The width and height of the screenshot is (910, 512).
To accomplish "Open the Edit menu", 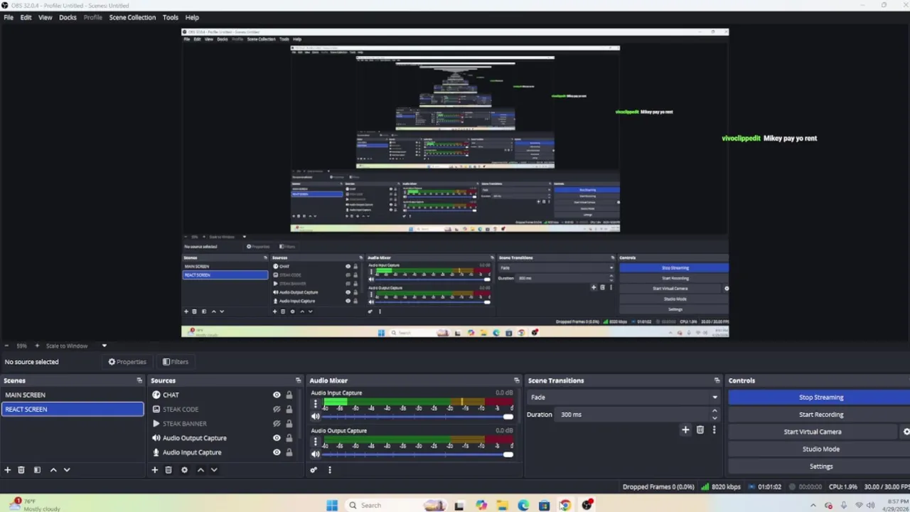I will click(x=26, y=17).
